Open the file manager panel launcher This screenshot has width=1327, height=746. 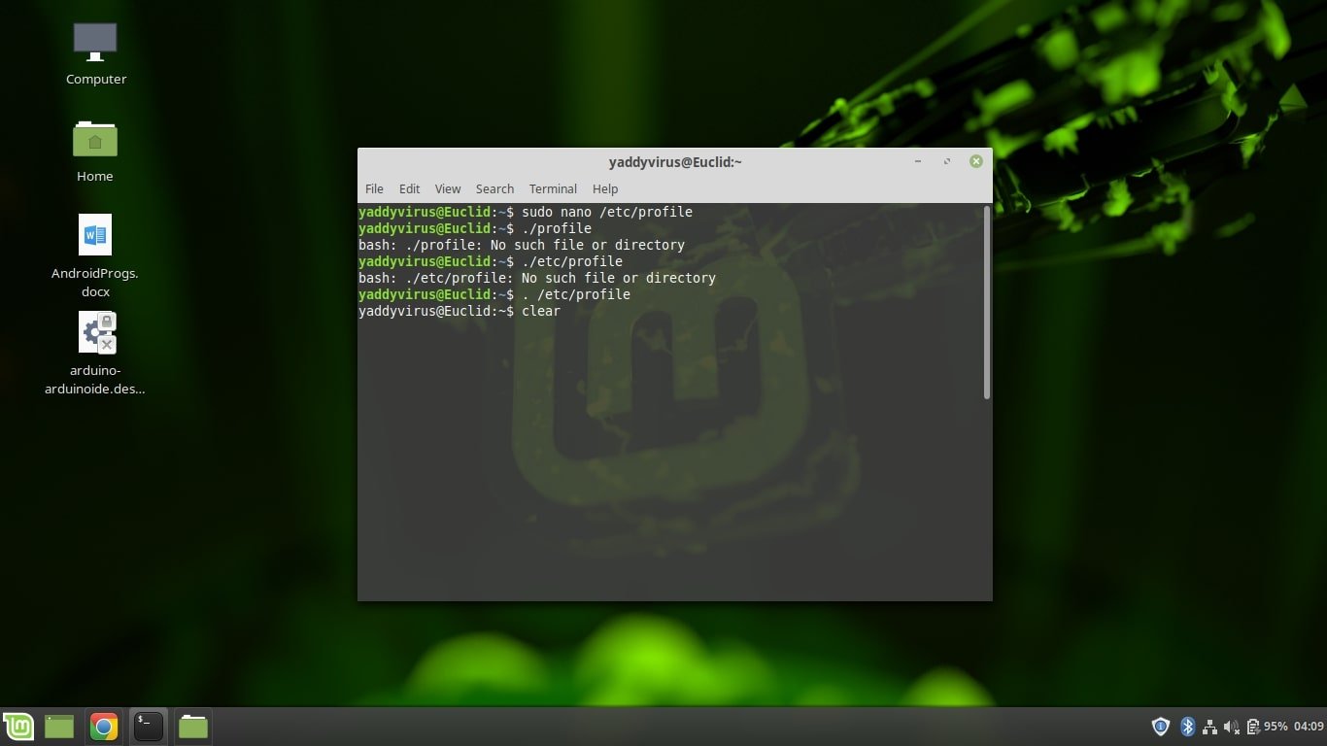193,726
